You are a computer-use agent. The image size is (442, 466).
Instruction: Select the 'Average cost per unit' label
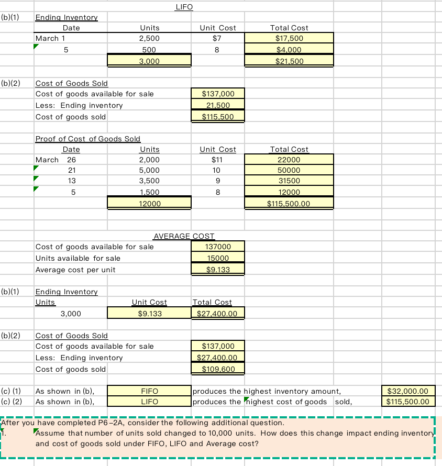pyautogui.click(x=75, y=270)
